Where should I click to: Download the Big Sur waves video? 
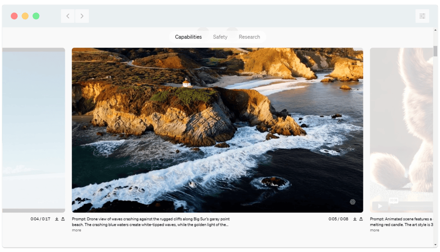(355, 219)
